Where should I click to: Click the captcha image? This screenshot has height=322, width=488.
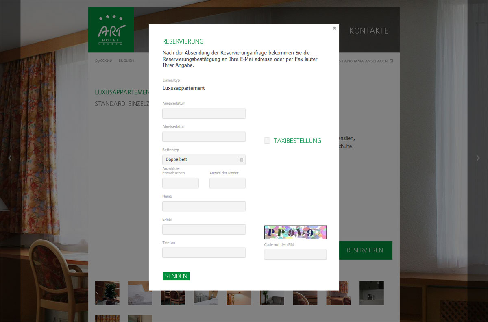pyautogui.click(x=295, y=233)
